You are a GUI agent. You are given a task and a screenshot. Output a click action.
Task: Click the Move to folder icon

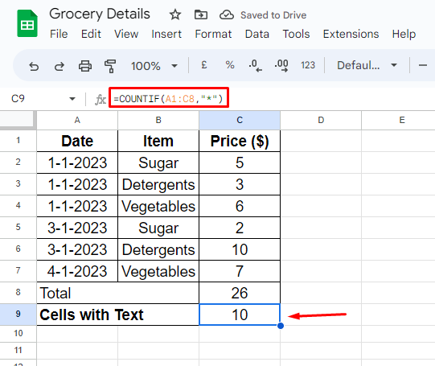tap(200, 14)
